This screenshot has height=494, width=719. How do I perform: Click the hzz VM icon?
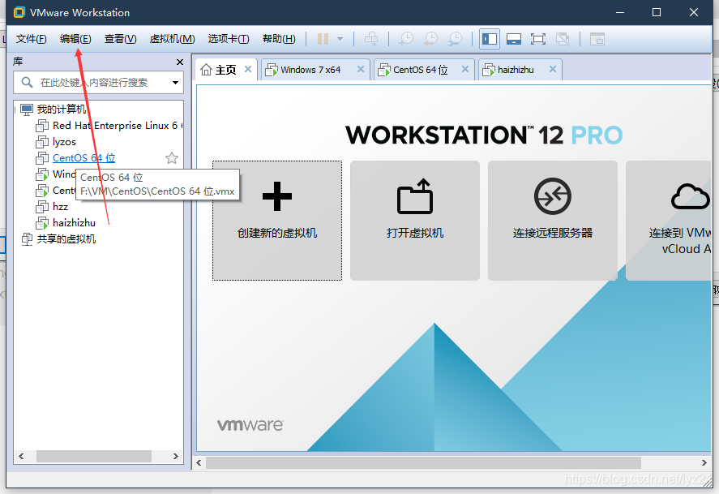(x=42, y=206)
